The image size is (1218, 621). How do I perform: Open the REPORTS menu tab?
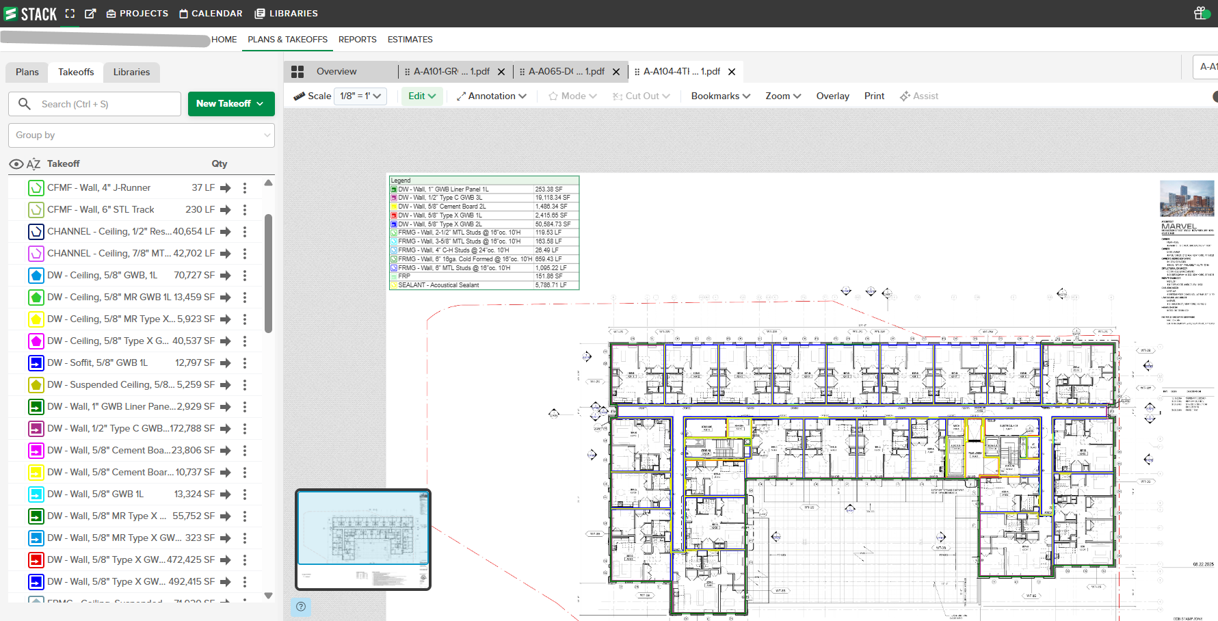pyautogui.click(x=357, y=40)
